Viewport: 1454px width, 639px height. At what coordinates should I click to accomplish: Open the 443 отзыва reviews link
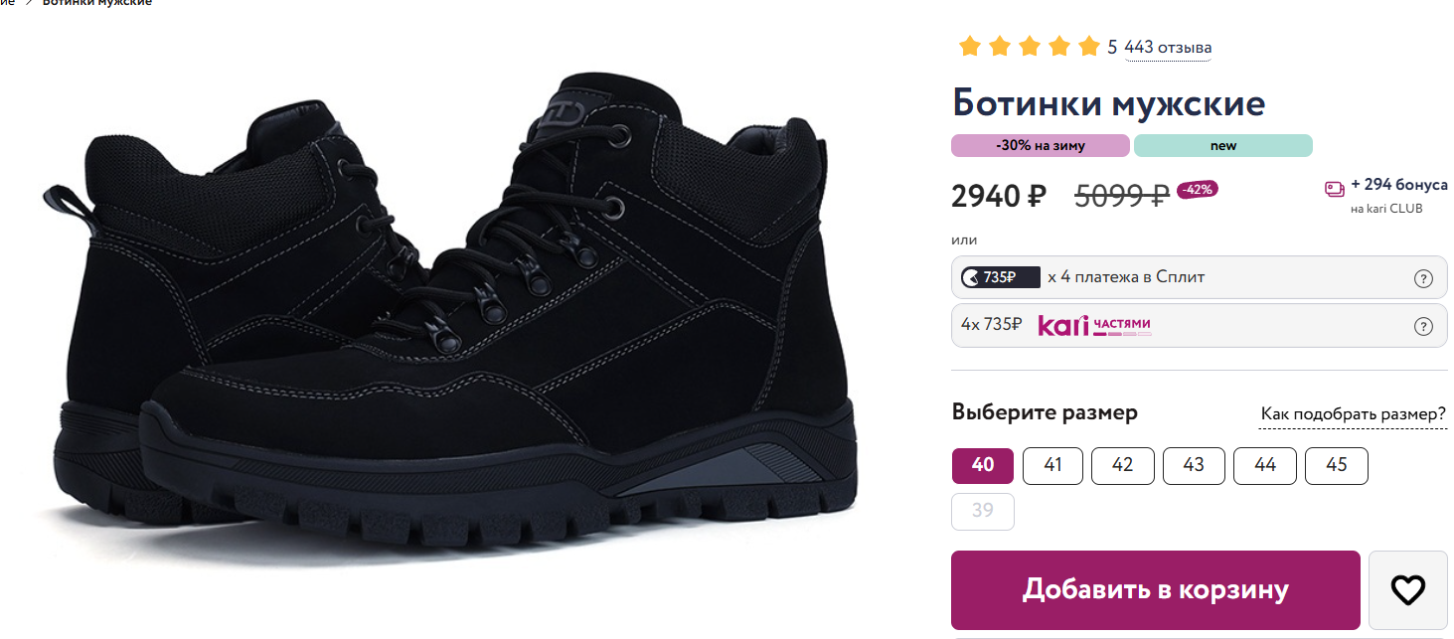(x=1168, y=48)
